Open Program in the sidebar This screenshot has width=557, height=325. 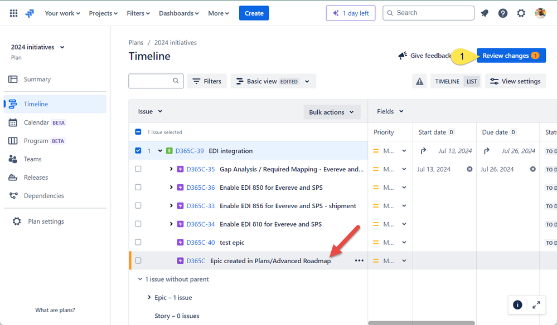coord(55,141)
